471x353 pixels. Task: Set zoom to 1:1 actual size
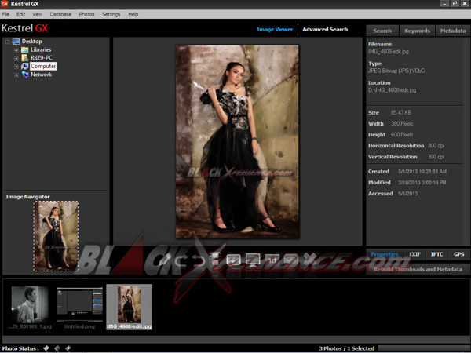(272, 260)
